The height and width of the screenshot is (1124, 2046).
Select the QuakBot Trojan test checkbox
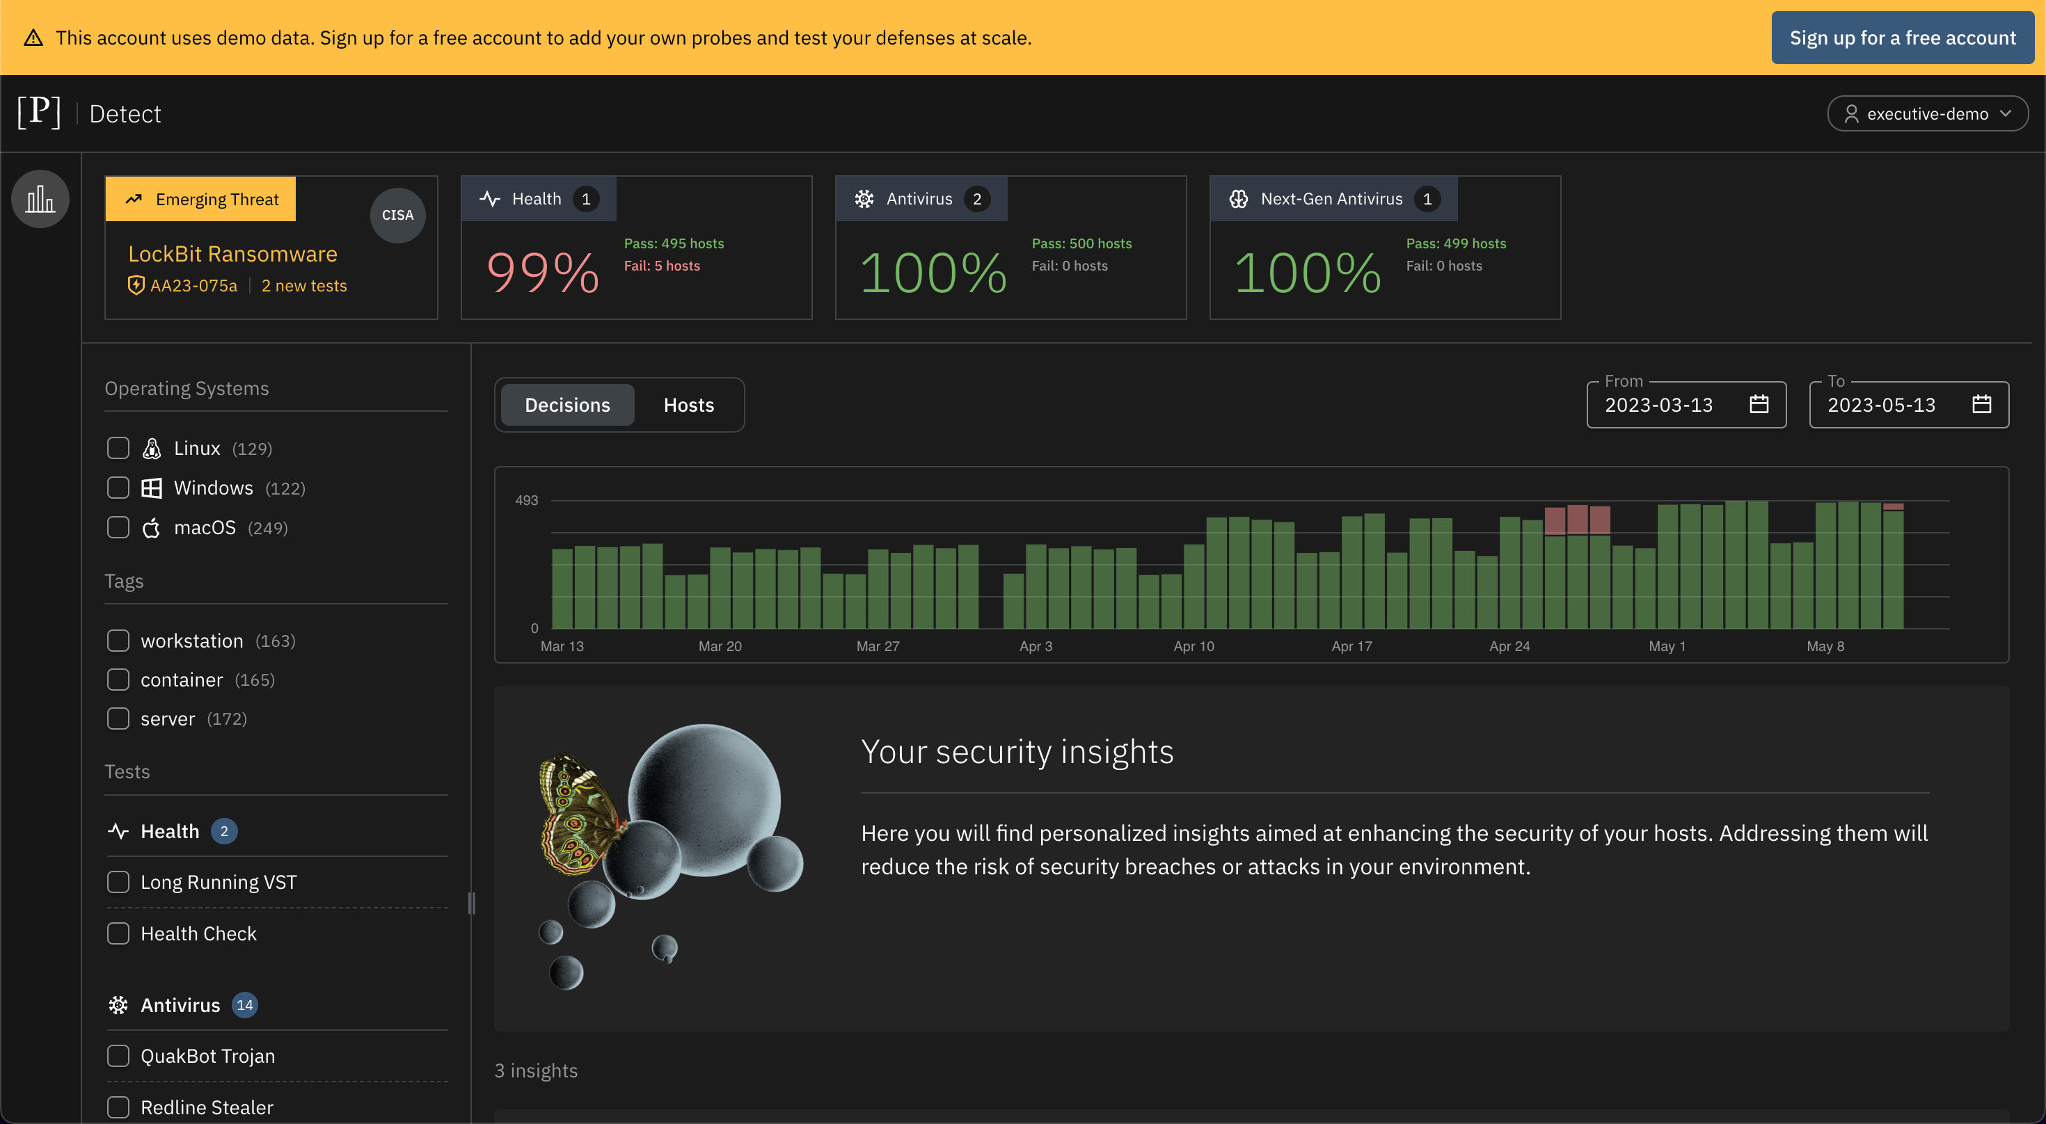click(118, 1056)
